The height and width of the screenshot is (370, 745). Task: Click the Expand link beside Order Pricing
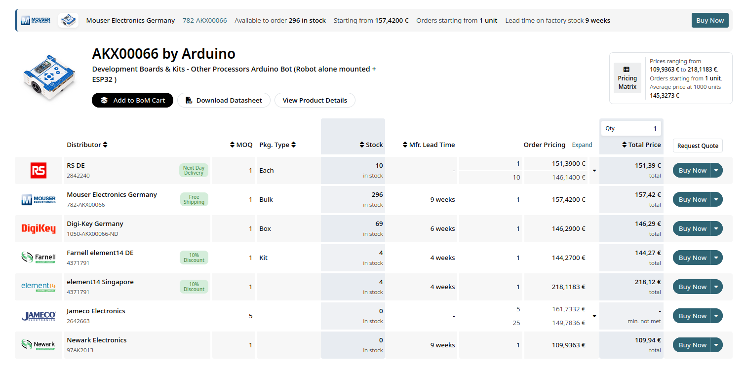(x=582, y=145)
